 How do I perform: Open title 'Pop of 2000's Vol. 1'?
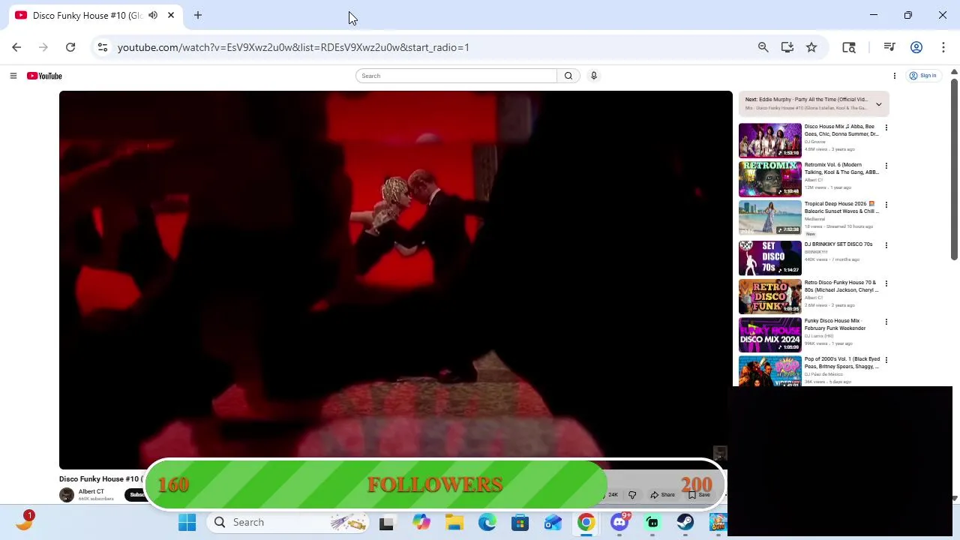click(841, 363)
